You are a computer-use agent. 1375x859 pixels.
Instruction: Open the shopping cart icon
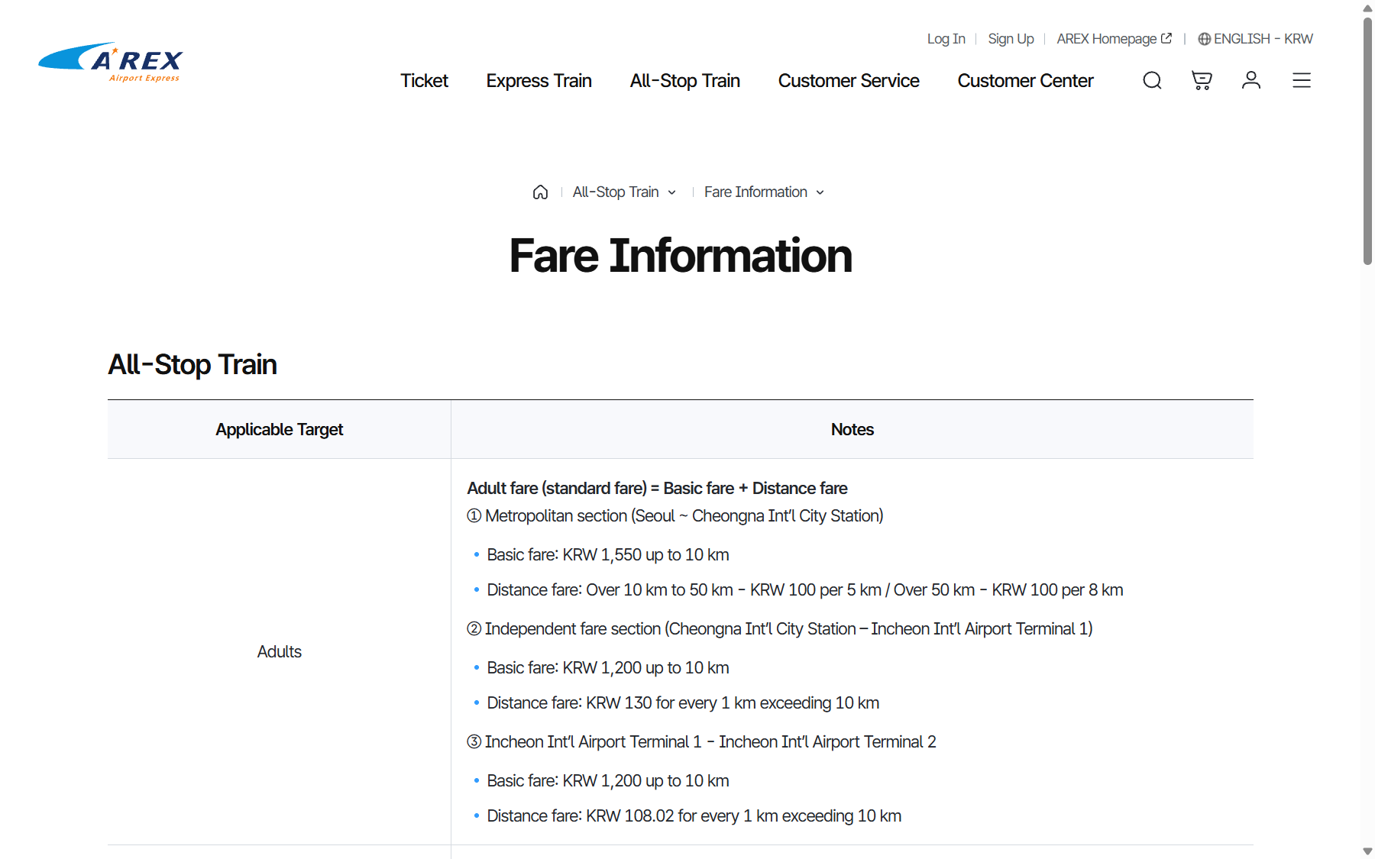pos(1202,80)
